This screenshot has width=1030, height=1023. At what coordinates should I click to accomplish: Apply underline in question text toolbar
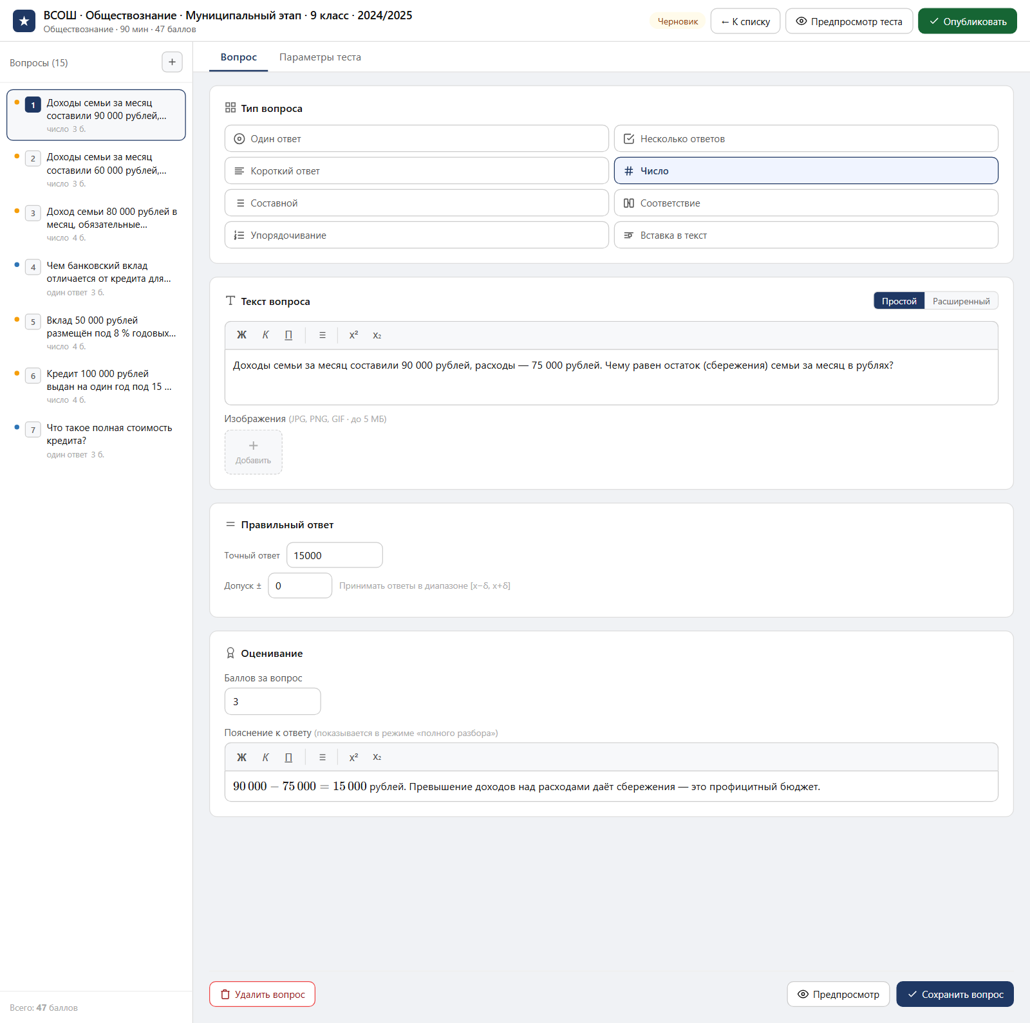(288, 335)
